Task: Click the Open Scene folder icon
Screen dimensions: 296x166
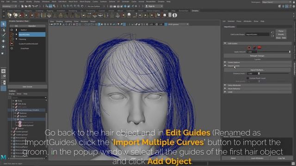Action: click(x=26, y=6)
